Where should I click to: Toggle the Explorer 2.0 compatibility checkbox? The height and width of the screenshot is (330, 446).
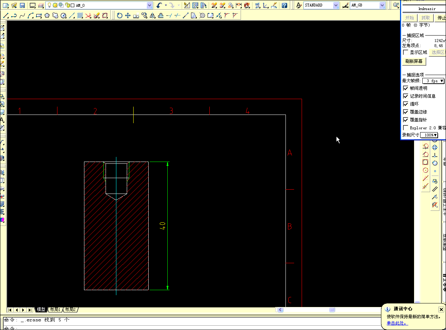tap(405, 127)
